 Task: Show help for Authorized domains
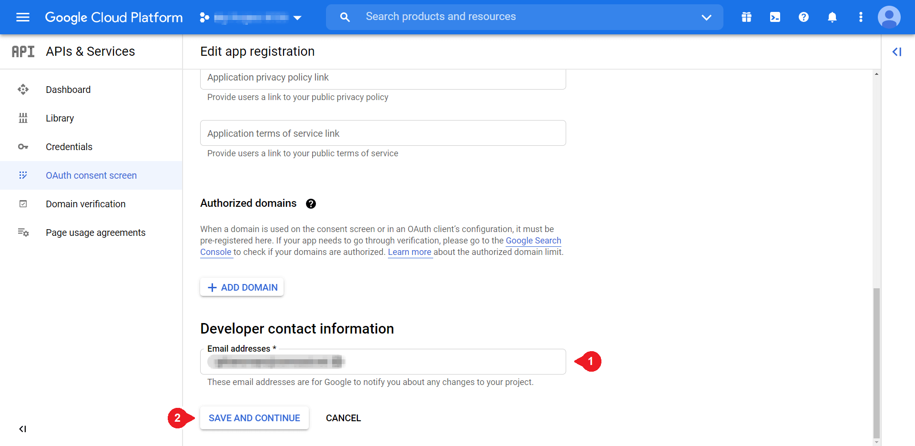pos(311,204)
